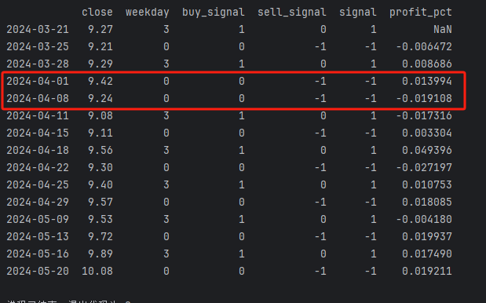Select close price 9.42
The width and height of the screenshot is (486, 303).
point(100,81)
